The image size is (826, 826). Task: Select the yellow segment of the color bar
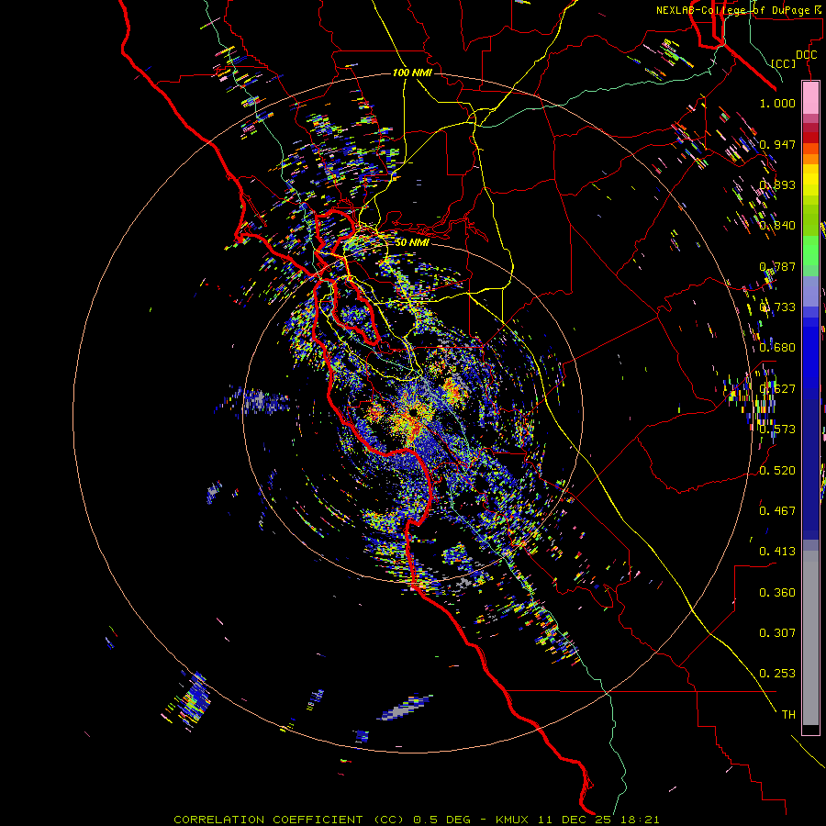coord(810,180)
